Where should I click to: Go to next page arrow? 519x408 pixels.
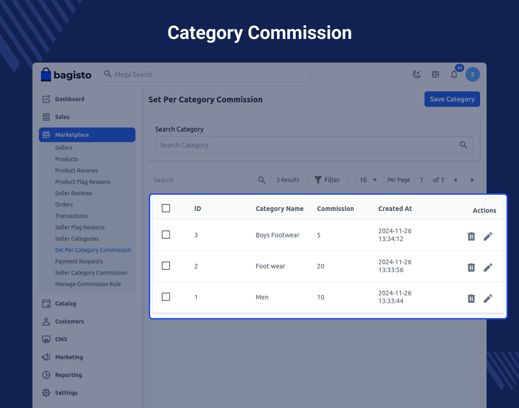click(x=472, y=180)
